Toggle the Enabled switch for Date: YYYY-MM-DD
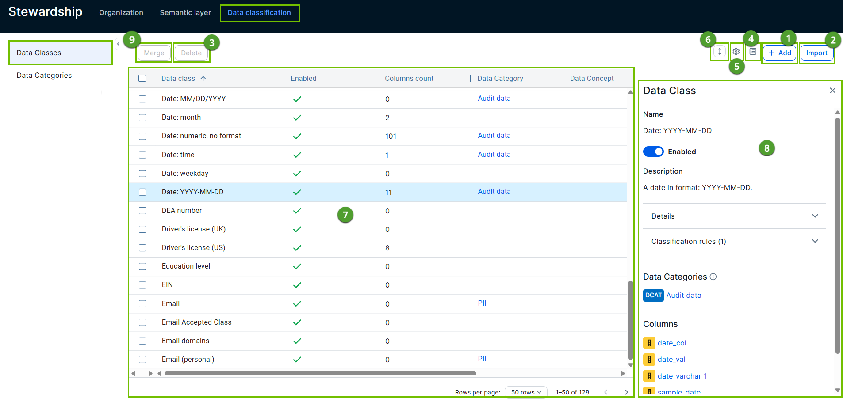 pos(653,152)
